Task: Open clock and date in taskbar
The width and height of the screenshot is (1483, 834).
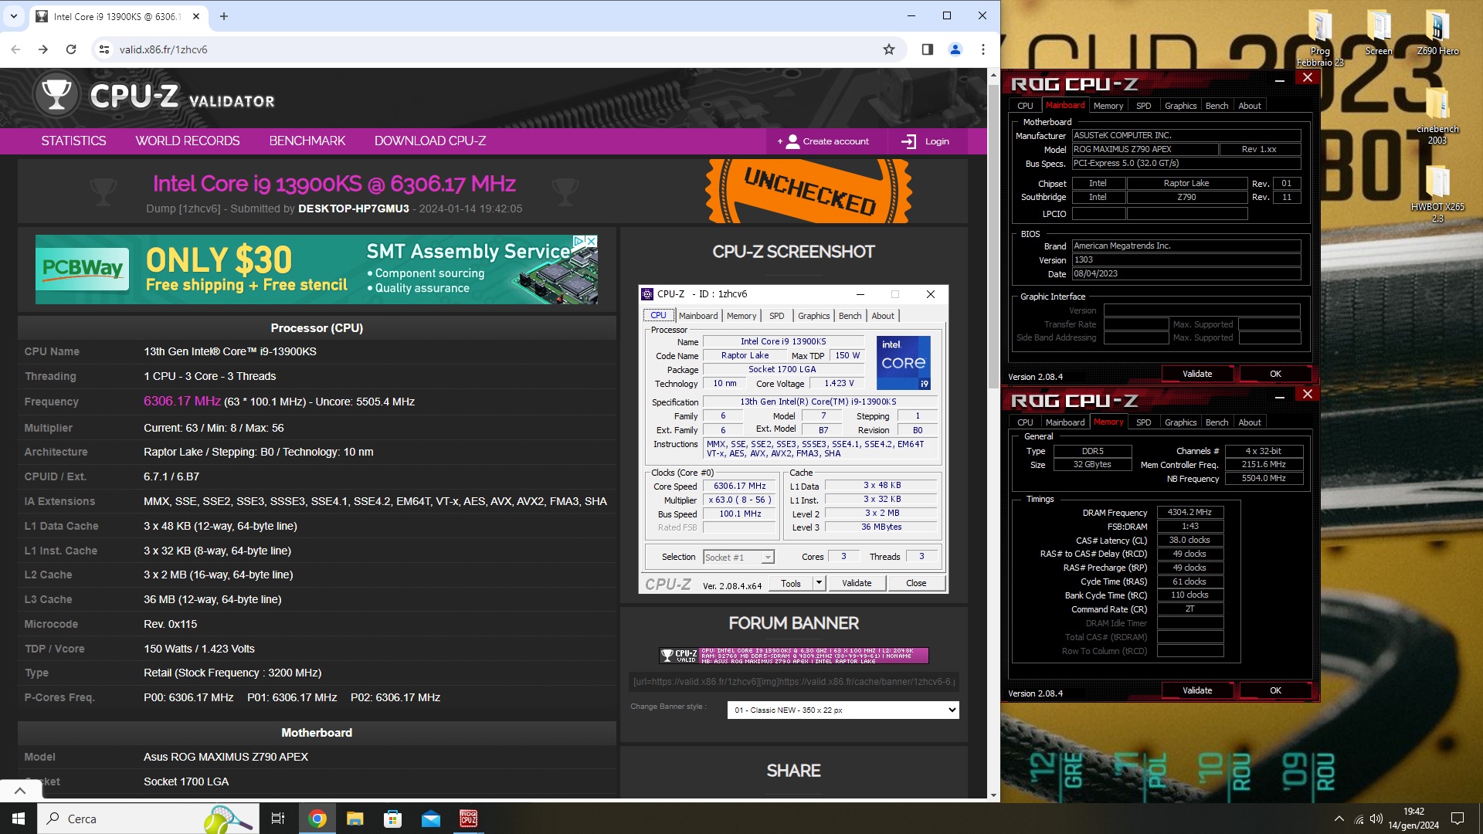Action: tap(1413, 819)
